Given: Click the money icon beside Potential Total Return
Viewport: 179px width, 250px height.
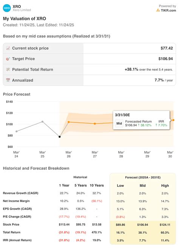Looking at the screenshot, I should (8, 69).
